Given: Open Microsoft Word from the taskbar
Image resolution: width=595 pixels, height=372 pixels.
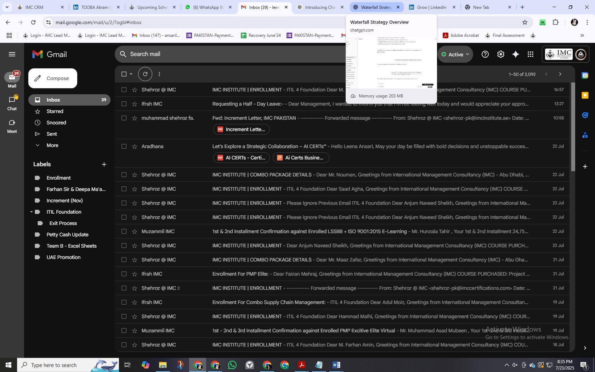Looking at the screenshot, I should coord(336,365).
